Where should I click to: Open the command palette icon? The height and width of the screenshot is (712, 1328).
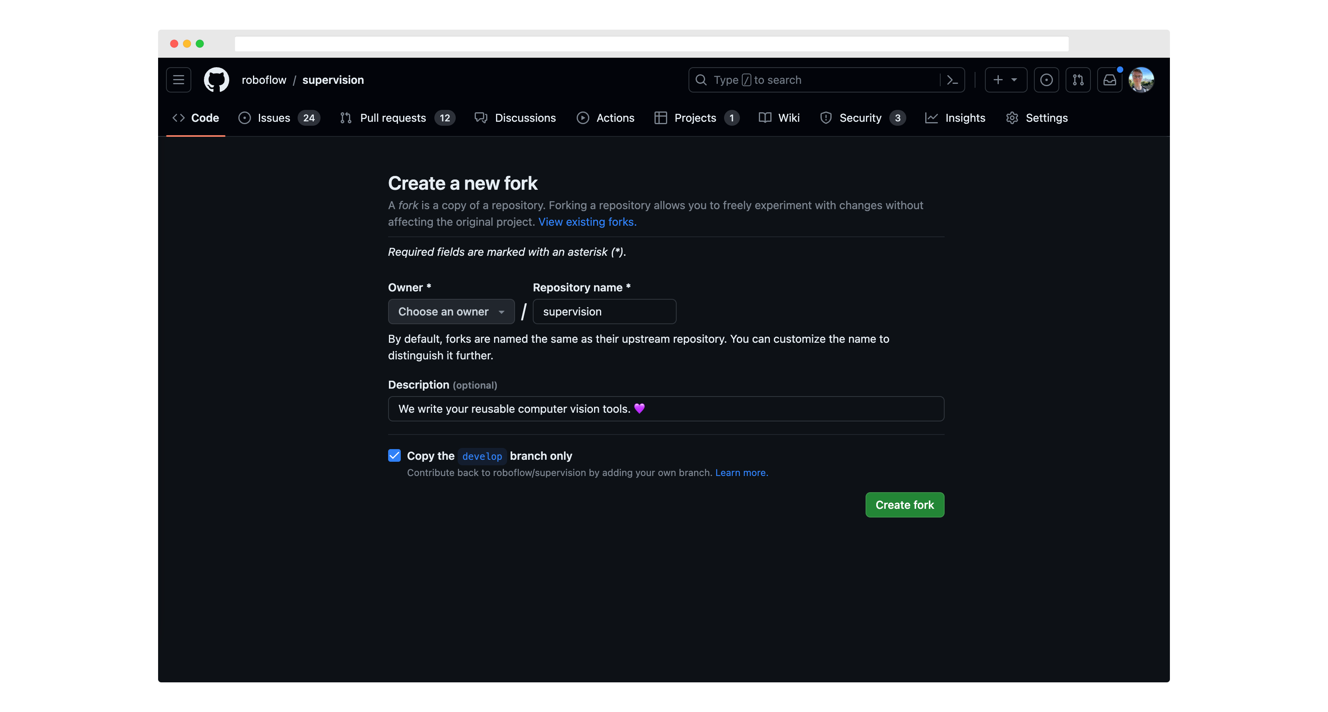pyautogui.click(x=952, y=80)
